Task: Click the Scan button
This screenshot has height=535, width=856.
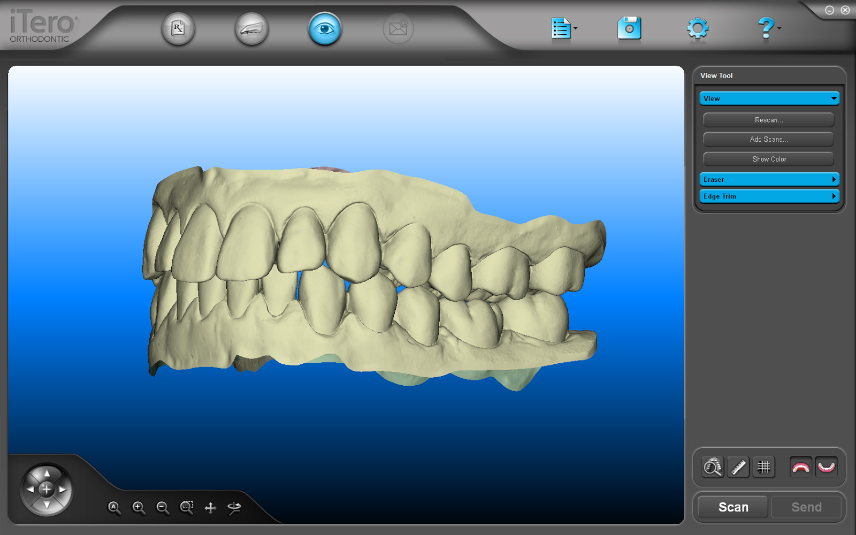Action: coord(733,507)
